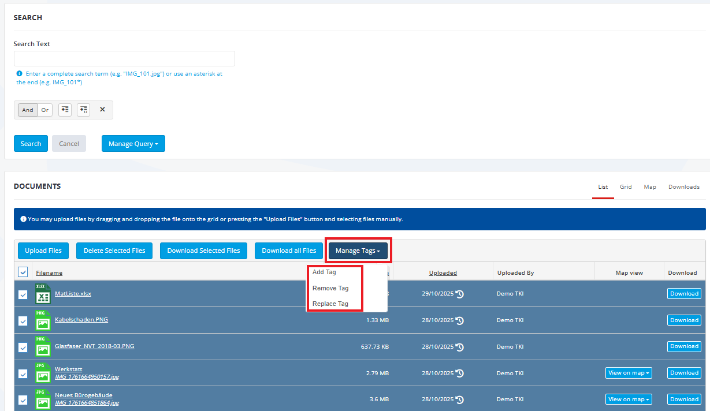Open View on map dropdown for Werkstatt
The height and width of the screenshot is (411, 710).
[x=629, y=373]
